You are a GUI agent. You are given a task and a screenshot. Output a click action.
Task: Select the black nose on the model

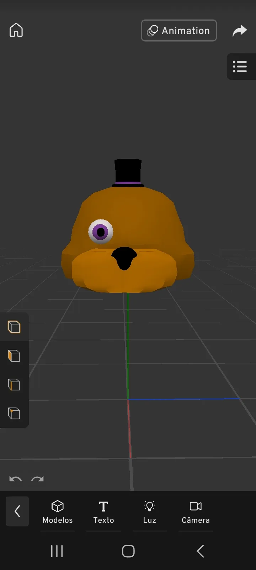coord(124,258)
